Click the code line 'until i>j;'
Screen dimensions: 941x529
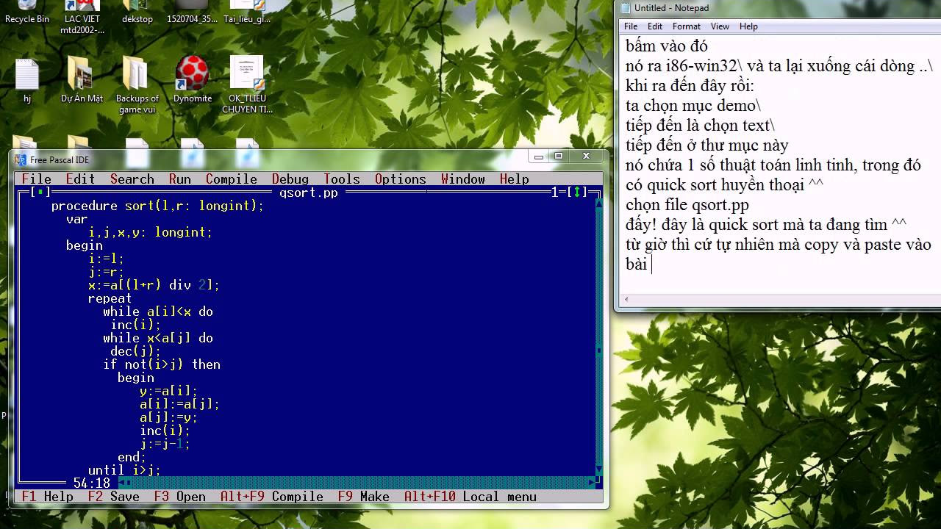coord(124,470)
